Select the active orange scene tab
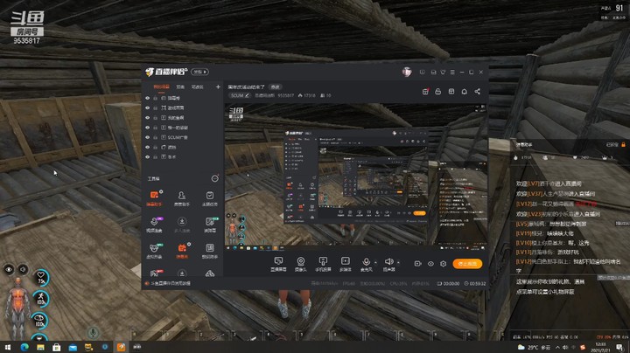The image size is (630, 353). pos(161,87)
